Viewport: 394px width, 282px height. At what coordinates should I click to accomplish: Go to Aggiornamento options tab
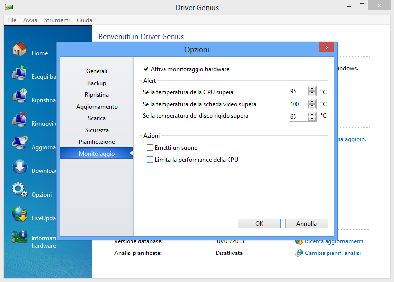[x=97, y=107]
